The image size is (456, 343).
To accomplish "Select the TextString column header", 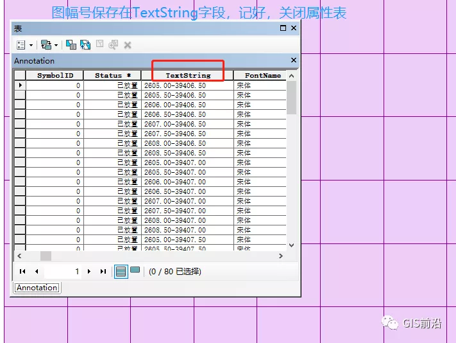I will point(188,75).
